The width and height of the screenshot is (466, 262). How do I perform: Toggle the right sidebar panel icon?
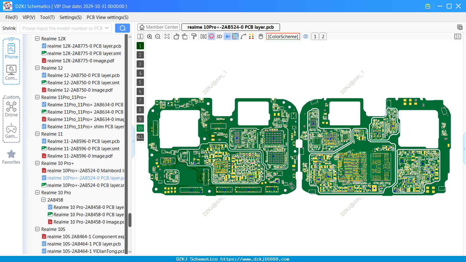(x=458, y=37)
